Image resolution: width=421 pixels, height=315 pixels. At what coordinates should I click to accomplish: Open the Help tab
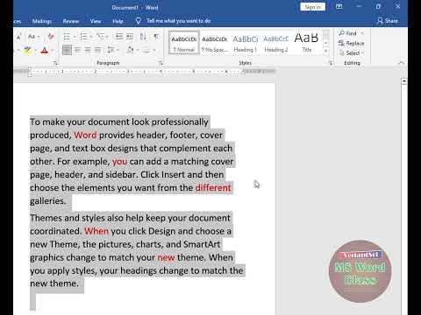118,21
